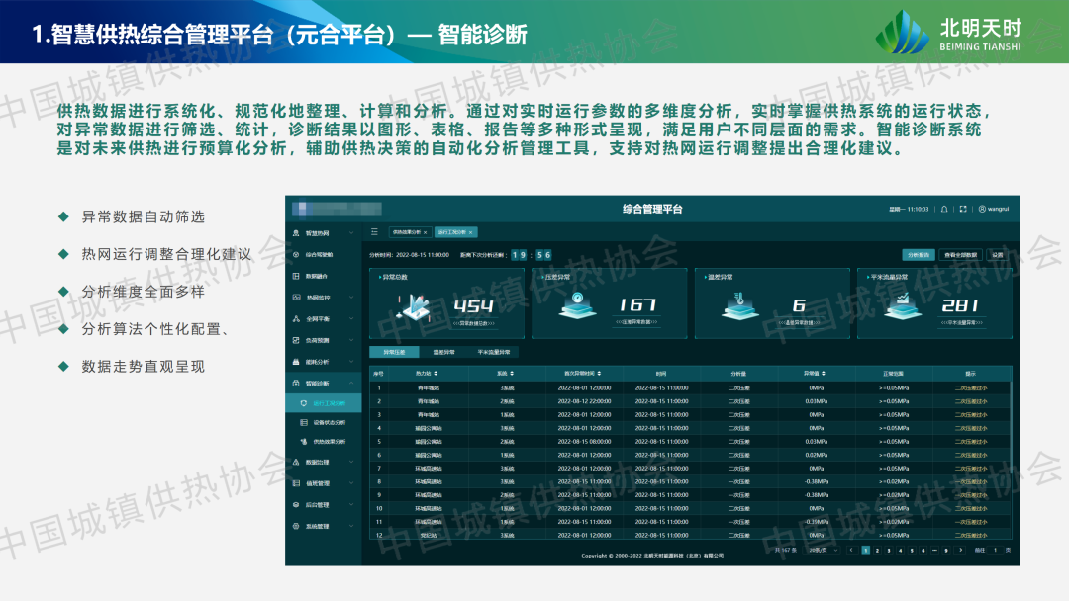Click the 综合驾驶舱 sidebar icon
Screen dimensions: 1069x601
coord(296,254)
